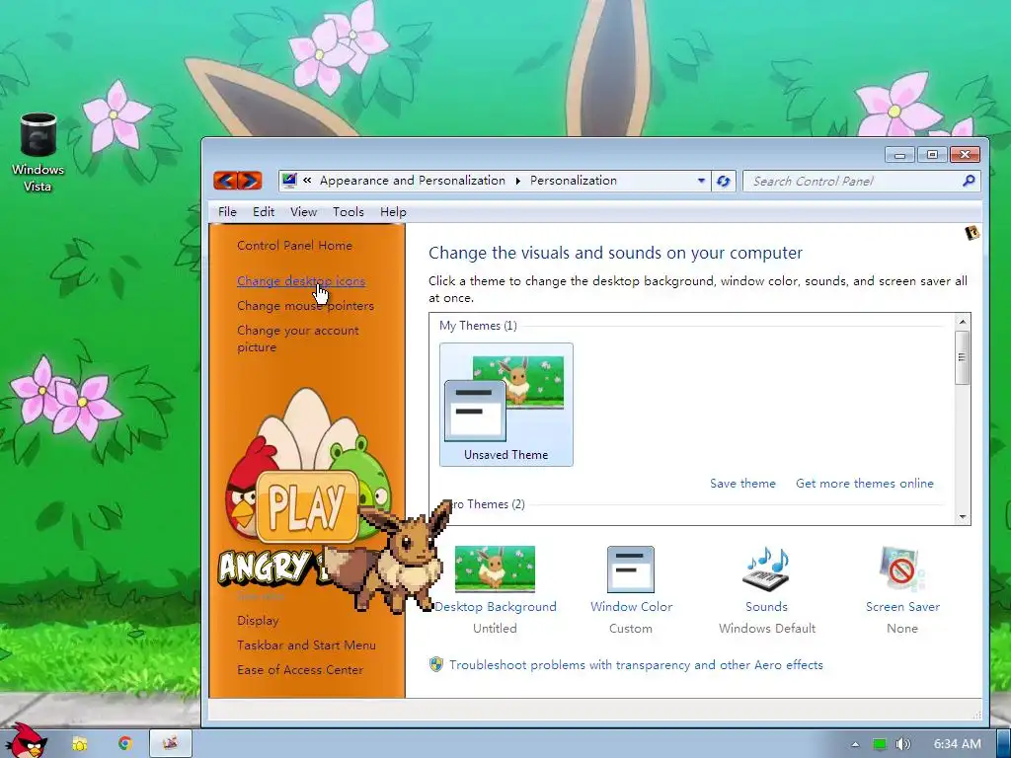Go forward with the orange forward arrow

click(250, 181)
